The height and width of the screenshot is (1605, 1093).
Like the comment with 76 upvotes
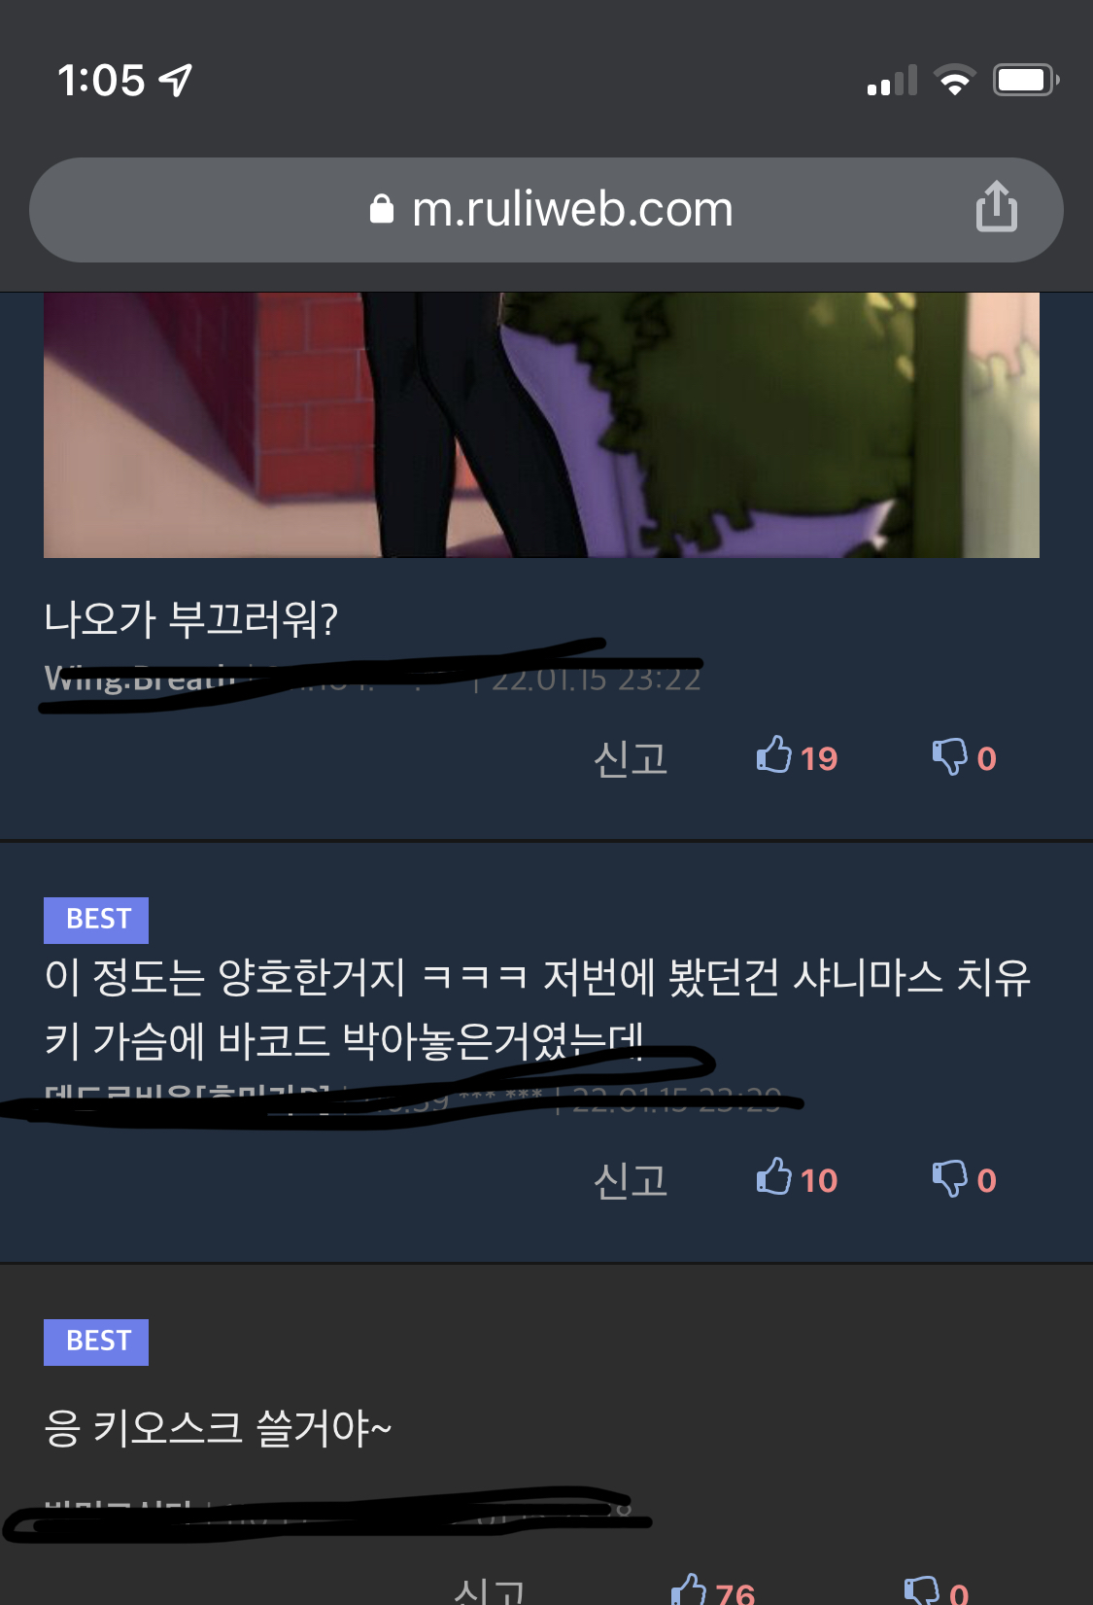point(713,1590)
